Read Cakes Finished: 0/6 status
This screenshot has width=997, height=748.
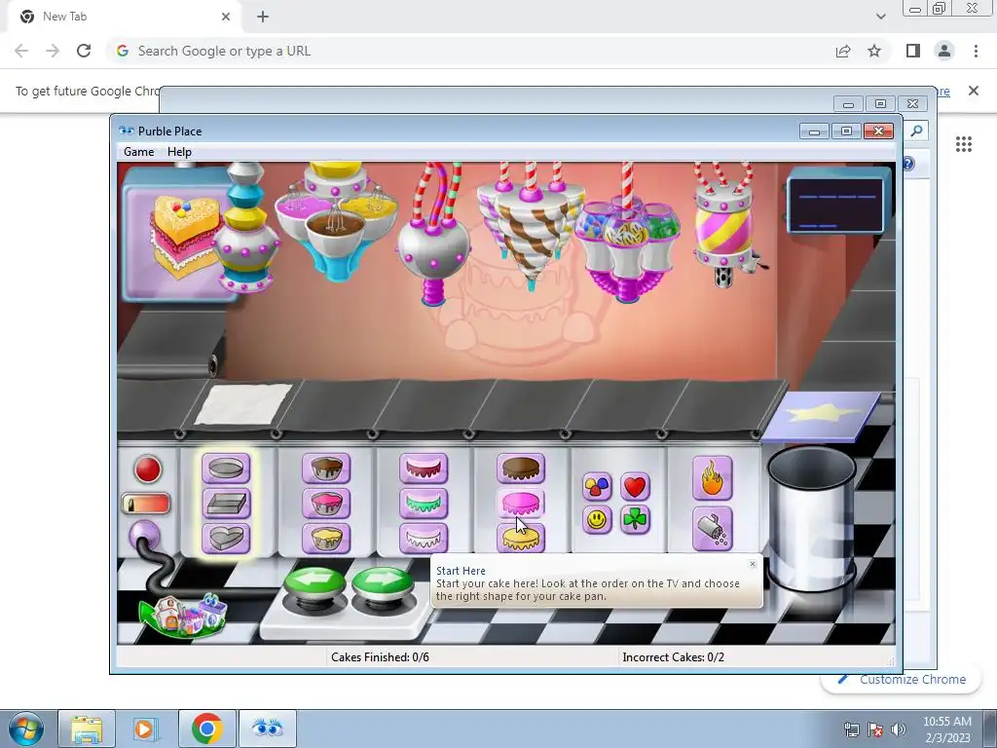pyautogui.click(x=380, y=657)
